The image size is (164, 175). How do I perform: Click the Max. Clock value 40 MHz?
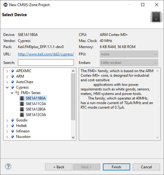(x=106, y=41)
